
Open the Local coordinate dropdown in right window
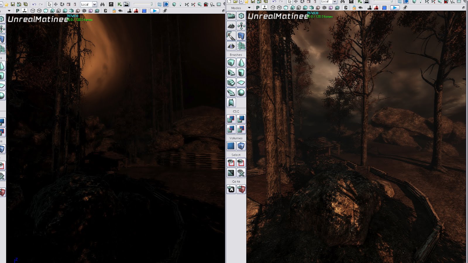pyautogui.click(x=335, y=2)
